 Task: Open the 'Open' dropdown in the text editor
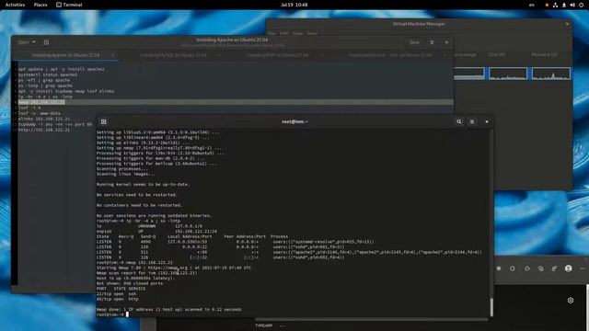tap(27, 42)
